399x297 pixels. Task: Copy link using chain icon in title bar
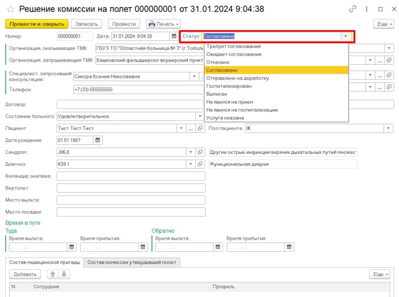point(352,9)
